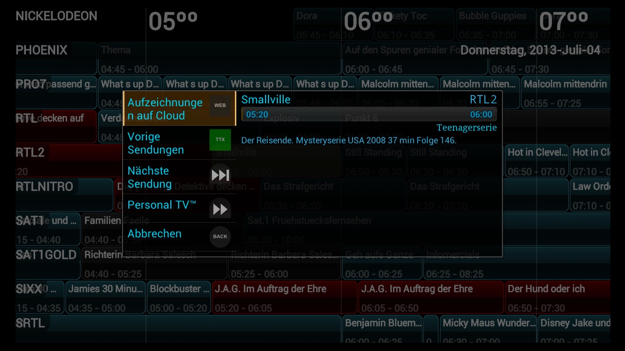Select the RTLNITRO channel label

pyautogui.click(x=44, y=187)
